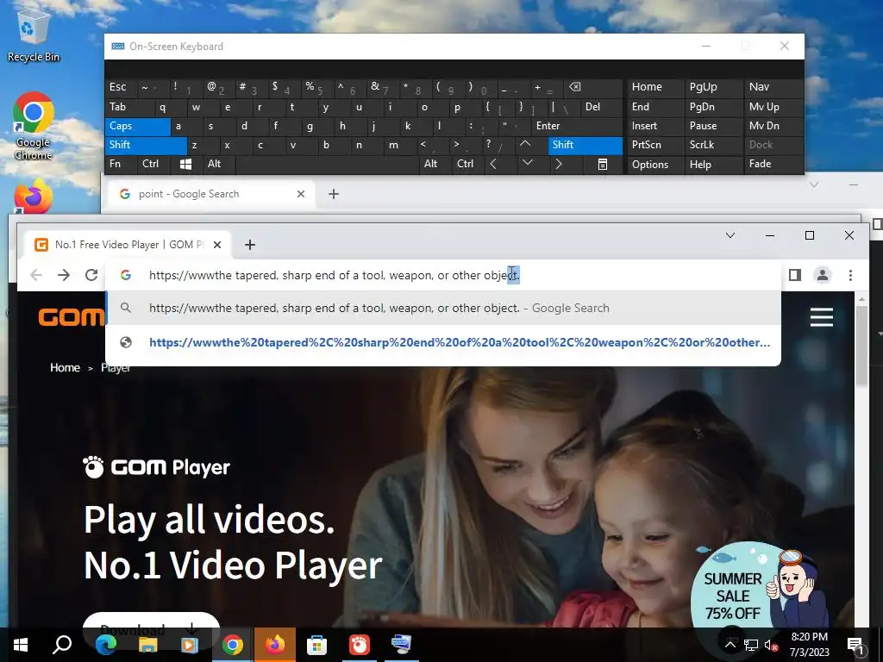This screenshot has width=883, height=662.
Task: Click Enter key on On-Screen Keyboard
Action: click(x=577, y=126)
